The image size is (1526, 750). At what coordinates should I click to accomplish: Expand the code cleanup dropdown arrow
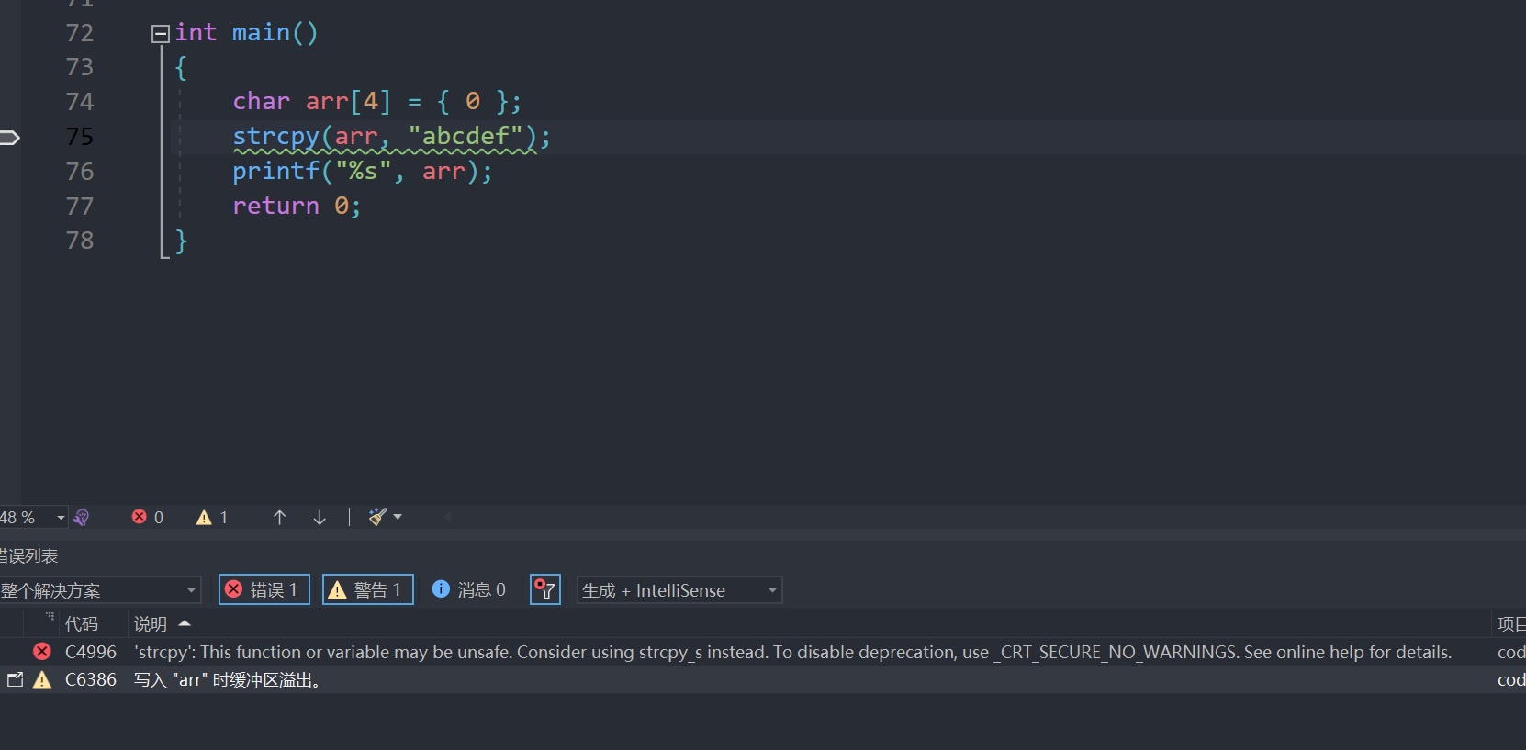398,517
